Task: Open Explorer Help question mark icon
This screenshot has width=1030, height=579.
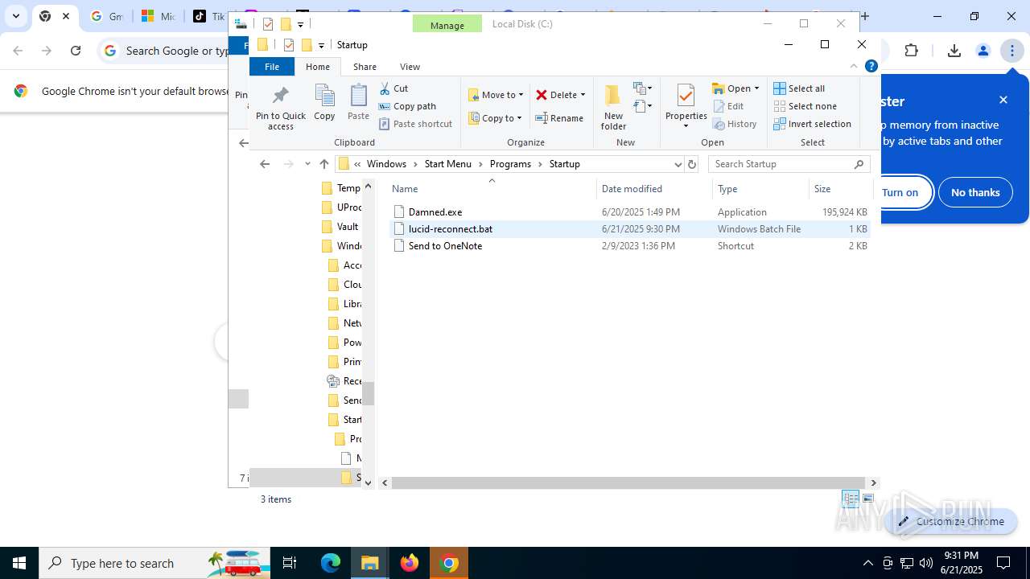Action: 871,67
